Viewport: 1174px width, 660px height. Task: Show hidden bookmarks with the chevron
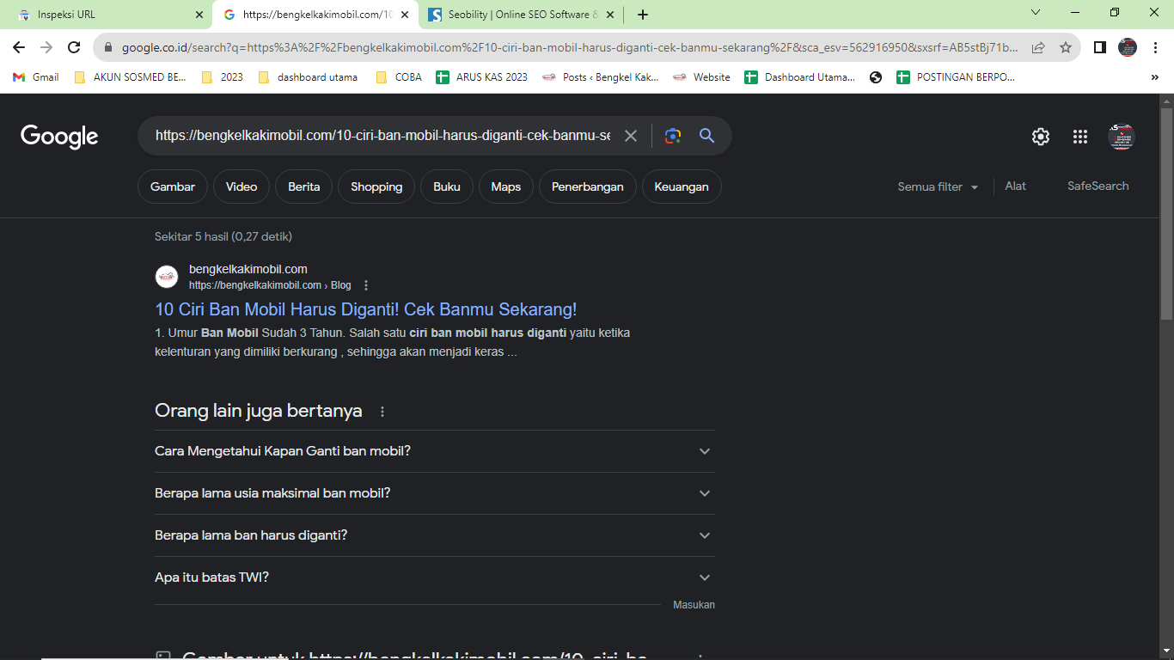pos(1154,77)
